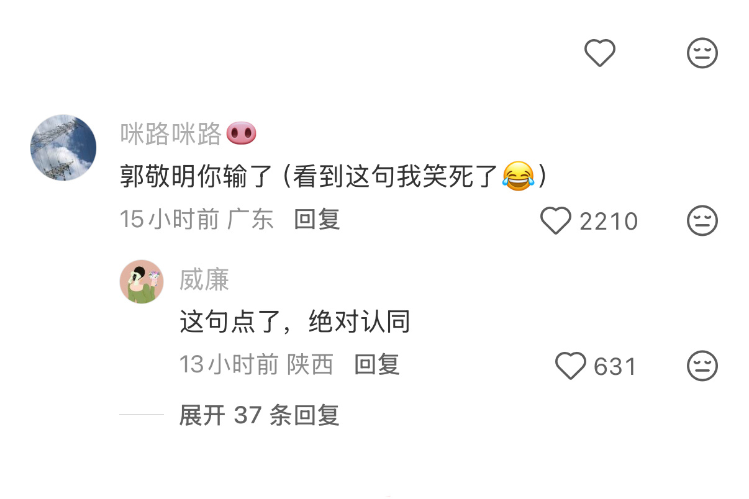Tap the pig nose emoji beside 咪路咪路

coord(241,133)
